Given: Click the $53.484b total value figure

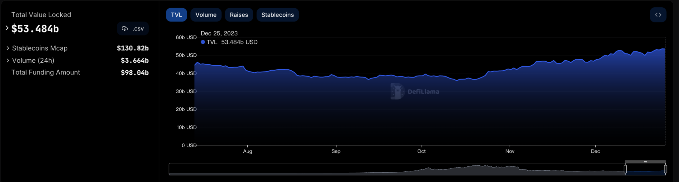Looking at the screenshot, I should click(35, 29).
